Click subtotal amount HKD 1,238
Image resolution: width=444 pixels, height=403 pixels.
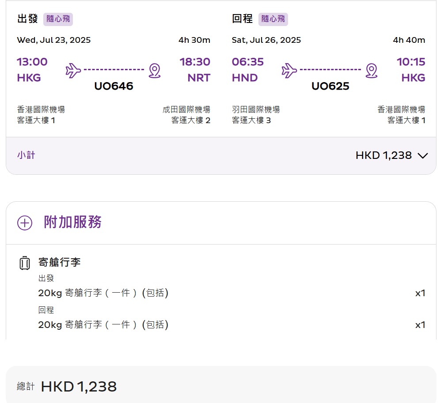click(383, 155)
